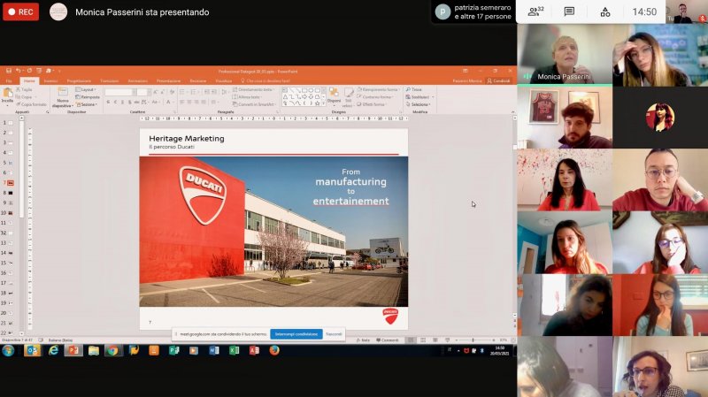Click the Nascondi link in sharing bar

click(334, 334)
